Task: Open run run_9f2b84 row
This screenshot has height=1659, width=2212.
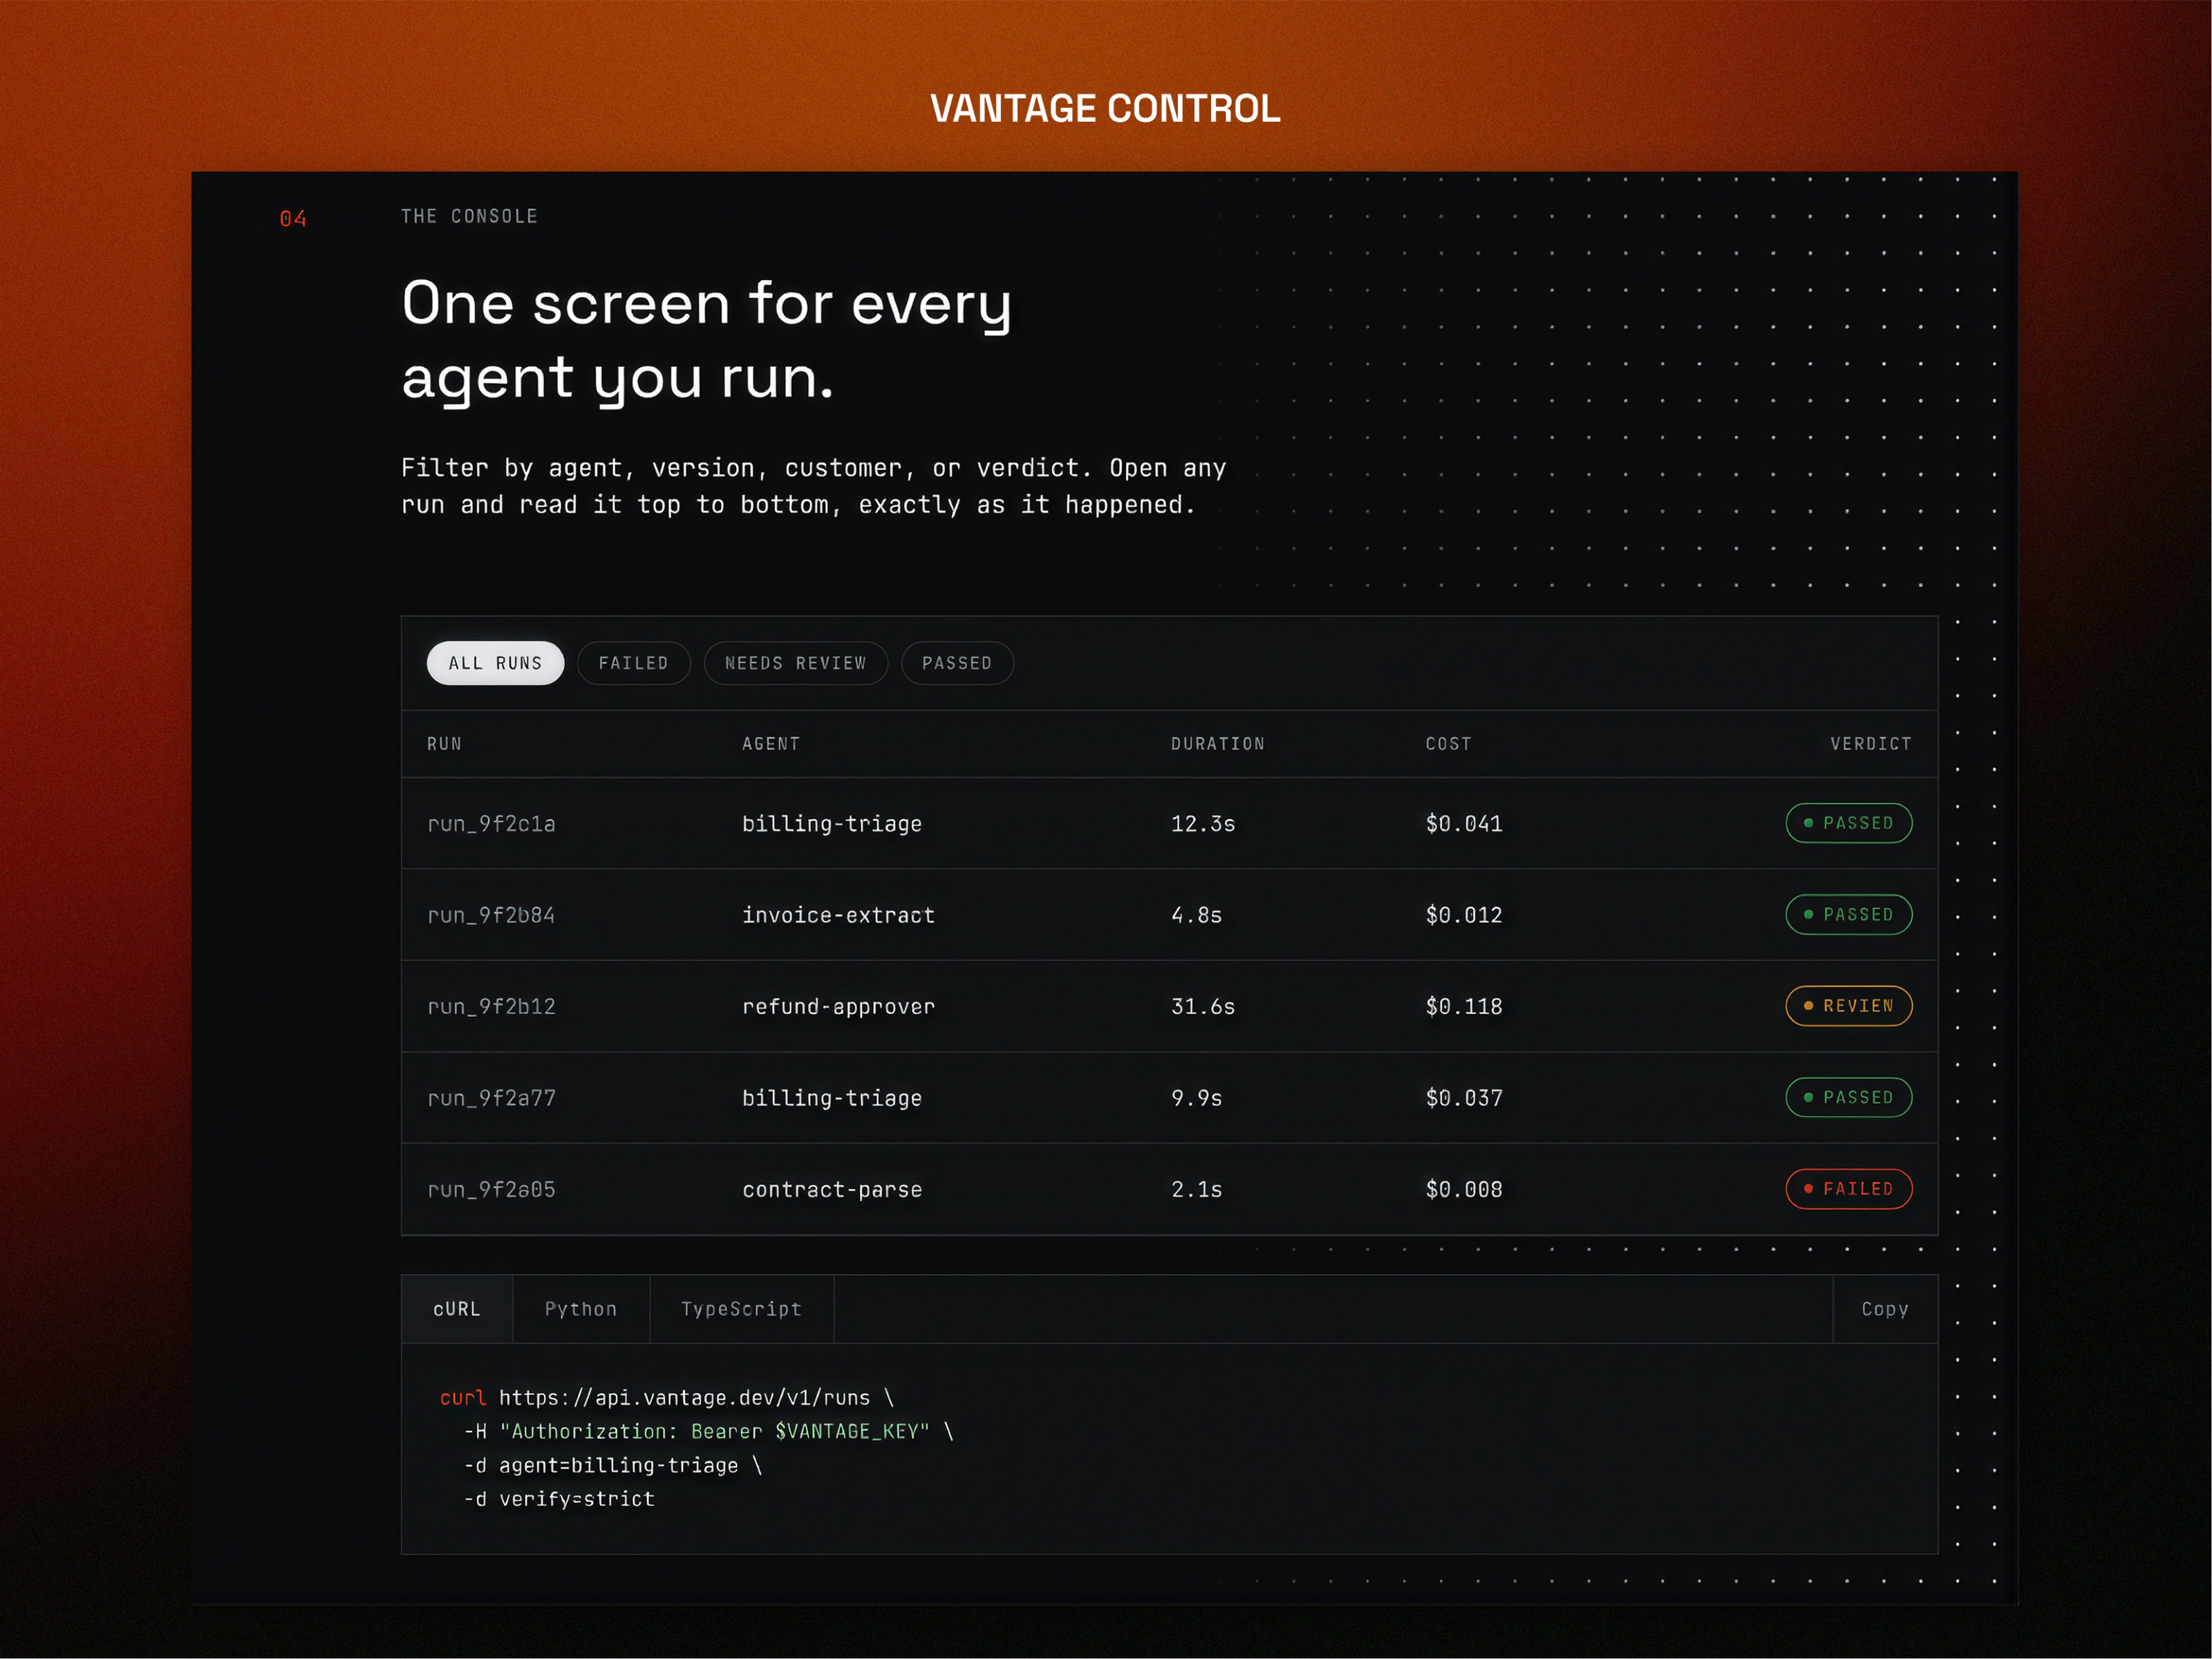Action: pos(1169,915)
